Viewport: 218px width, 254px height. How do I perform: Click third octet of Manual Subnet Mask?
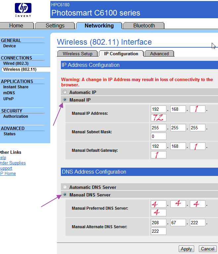point(197,128)
